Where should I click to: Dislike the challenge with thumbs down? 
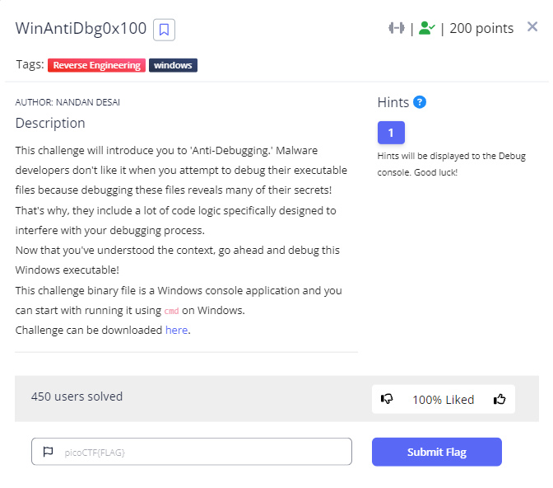pyautogui.click(x=387, y=399)
